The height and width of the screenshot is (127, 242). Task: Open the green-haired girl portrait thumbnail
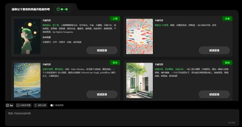point(27,36)
